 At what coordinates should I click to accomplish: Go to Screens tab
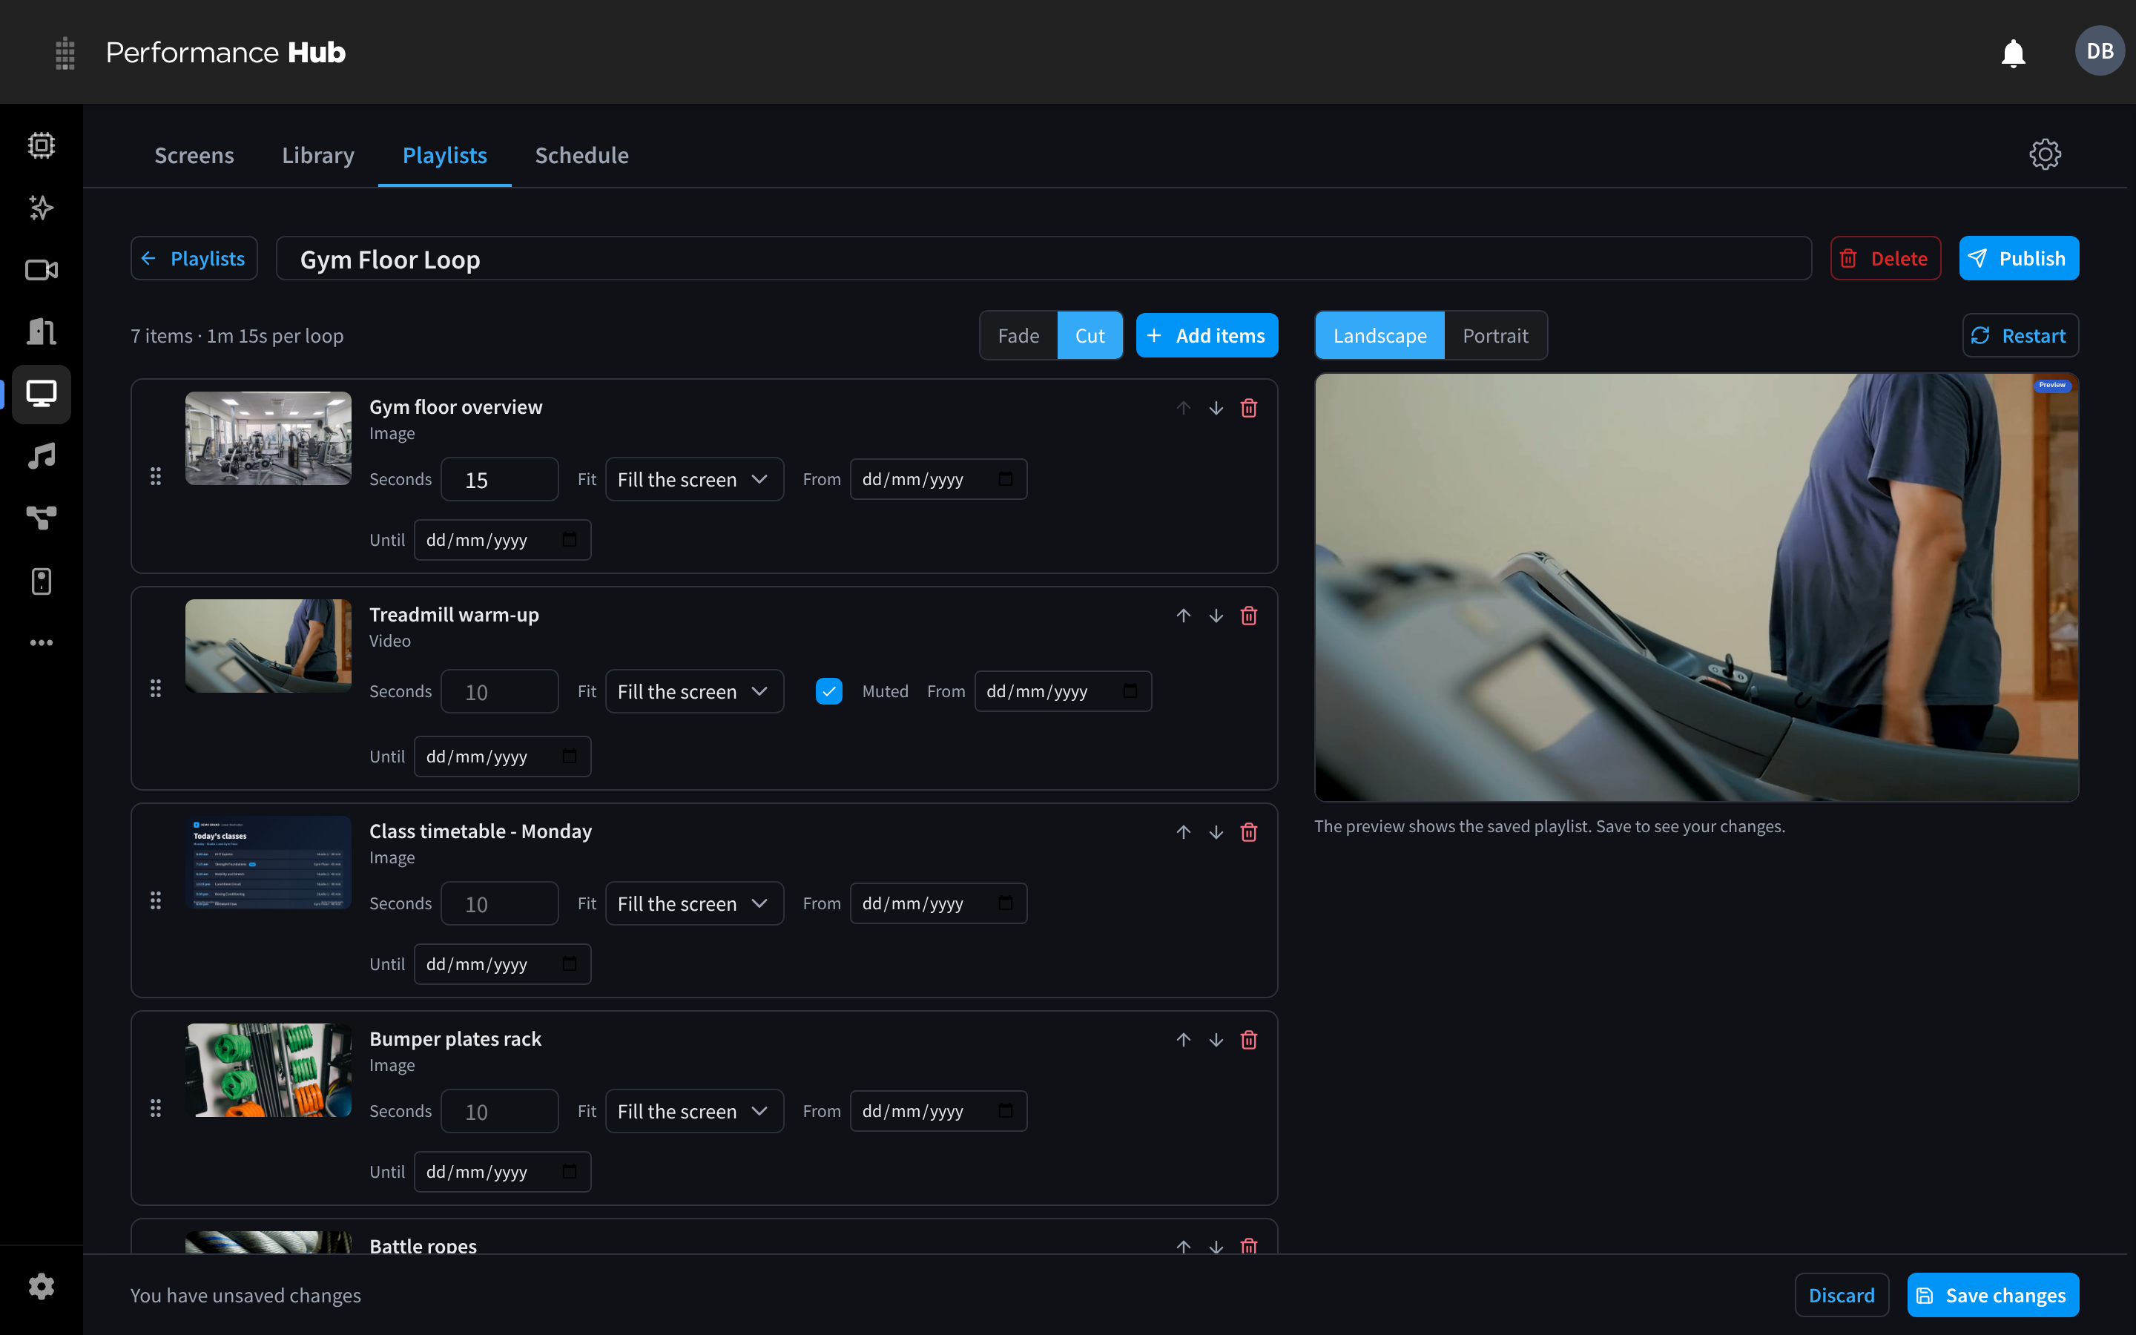click(x=194, y=156)
